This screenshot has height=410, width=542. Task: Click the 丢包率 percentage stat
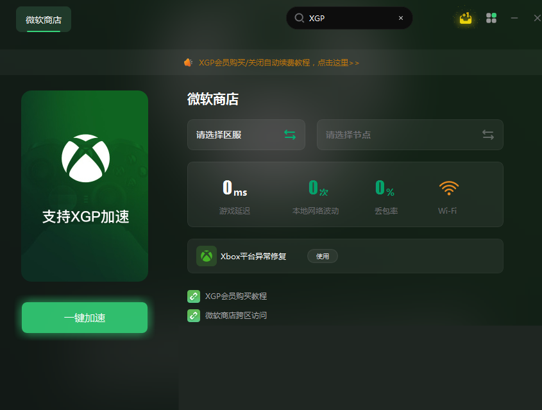[x=385, y=197]
